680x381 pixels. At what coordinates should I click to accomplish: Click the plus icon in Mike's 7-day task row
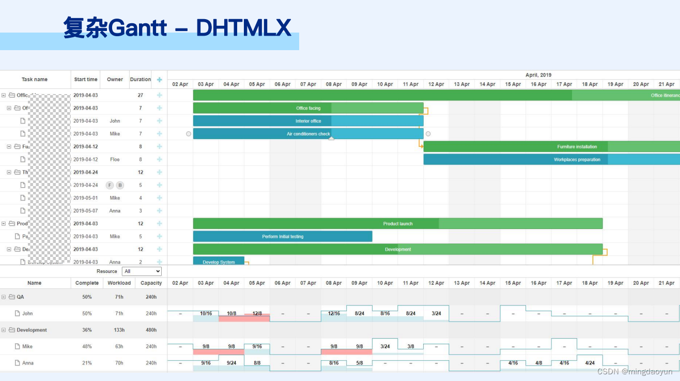click(159, 134)
